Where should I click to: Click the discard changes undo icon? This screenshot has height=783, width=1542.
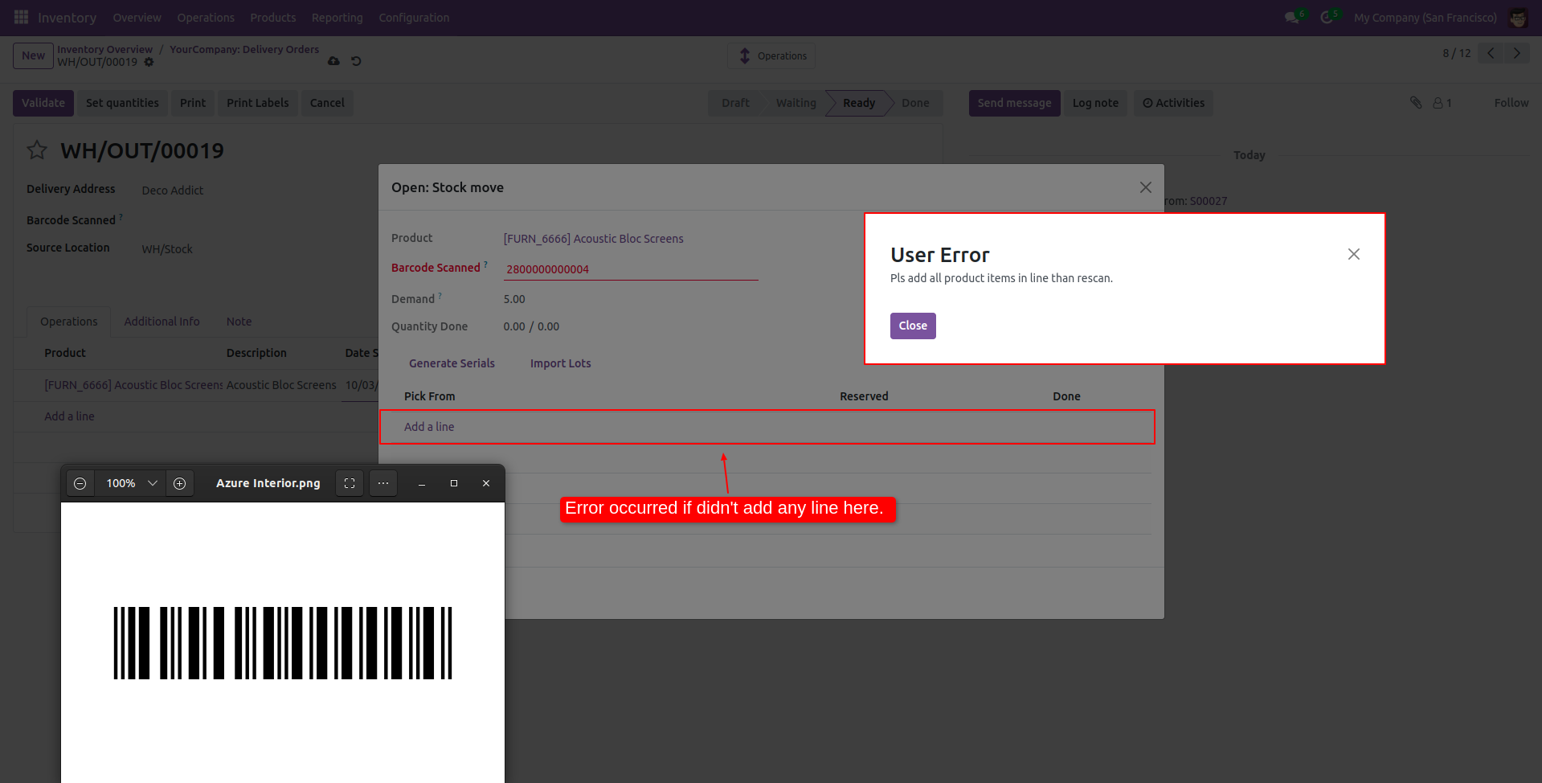(356, 61)
